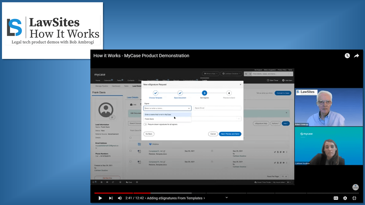Toggle Require drawn signatures for all signers
This screenshot has height=205, width=365.
[145, 124]
